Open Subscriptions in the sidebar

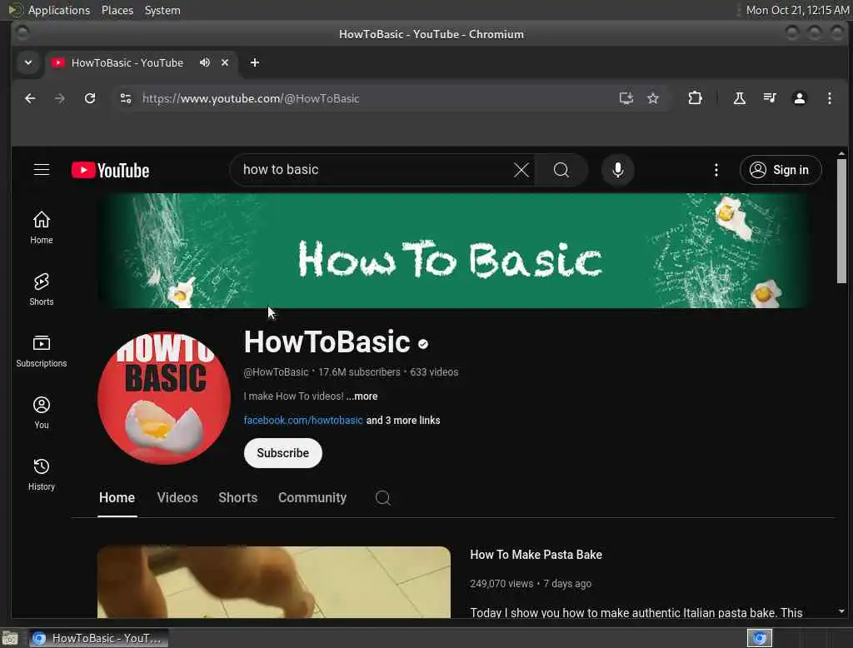click(x=42, y=351)
